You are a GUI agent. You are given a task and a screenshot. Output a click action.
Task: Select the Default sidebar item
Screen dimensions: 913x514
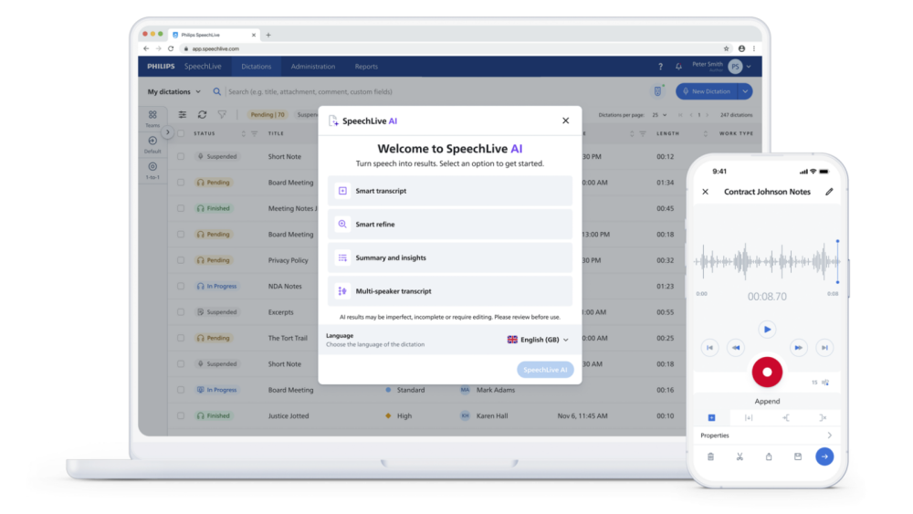pyautogui.click(x=152, y=144)
